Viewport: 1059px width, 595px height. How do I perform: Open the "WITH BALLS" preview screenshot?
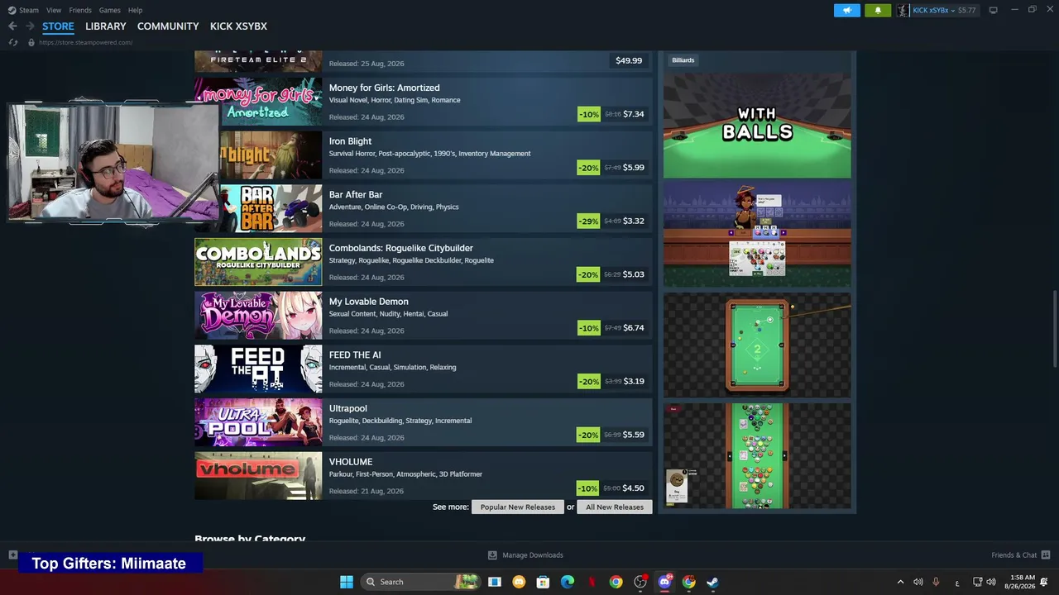[757, 126]
